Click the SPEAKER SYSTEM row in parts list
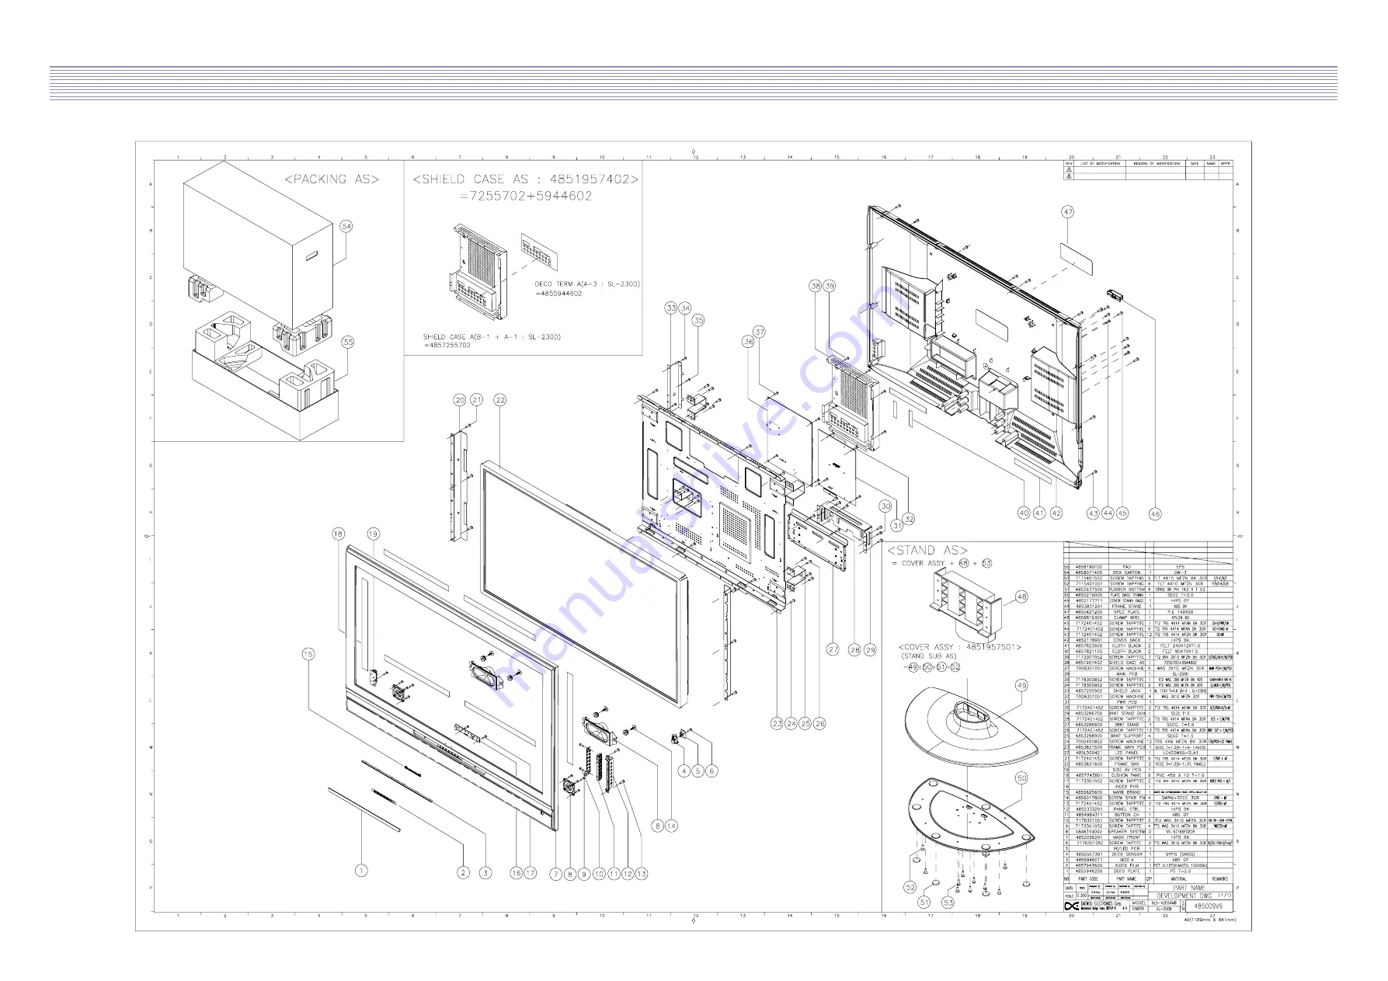This screenshot has height=981, width=1388. click(1147, 832)
